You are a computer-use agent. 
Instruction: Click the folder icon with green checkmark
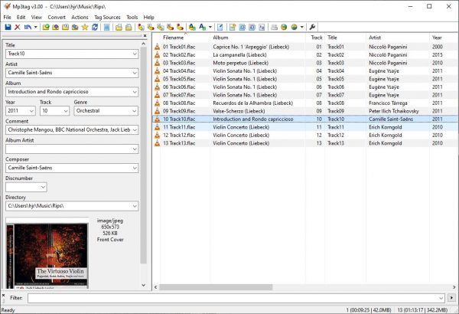click(x=46, y=28)
